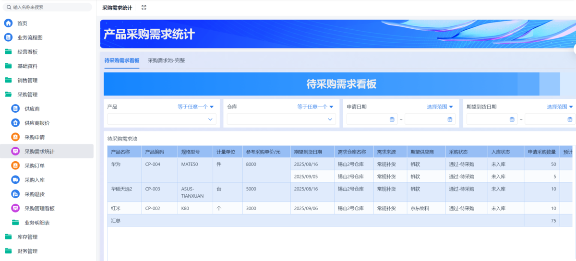Open 采购入库 menu item
Viewport: 576px width, 261px height.
click(47, 180)
